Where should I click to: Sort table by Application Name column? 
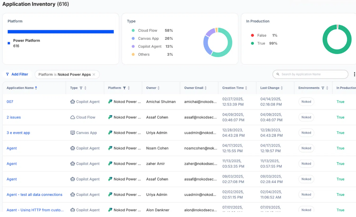(36, 88)
